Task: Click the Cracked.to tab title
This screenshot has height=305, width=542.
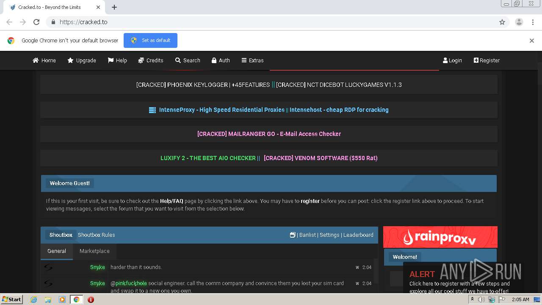Action: [50, 7]
